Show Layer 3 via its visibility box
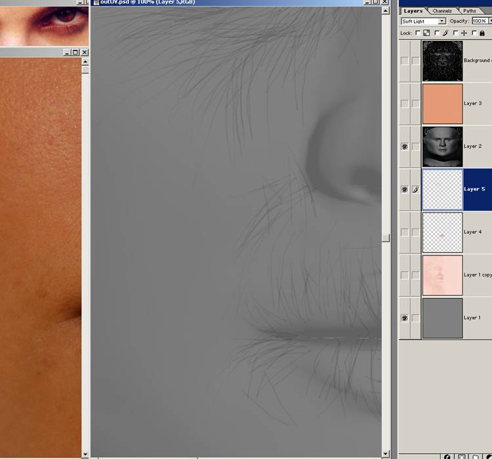Viewport: 492px width, 459px height. click(x=404, y=104)
